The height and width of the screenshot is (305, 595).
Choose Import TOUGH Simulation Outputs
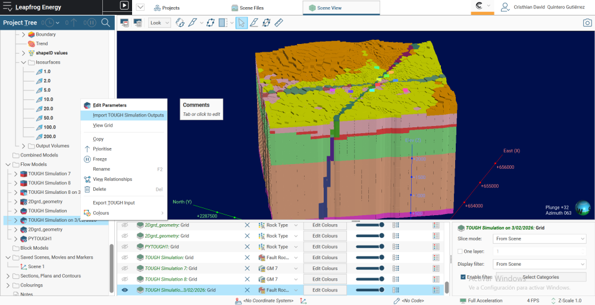pyautogui.click(x=124, y=115)
